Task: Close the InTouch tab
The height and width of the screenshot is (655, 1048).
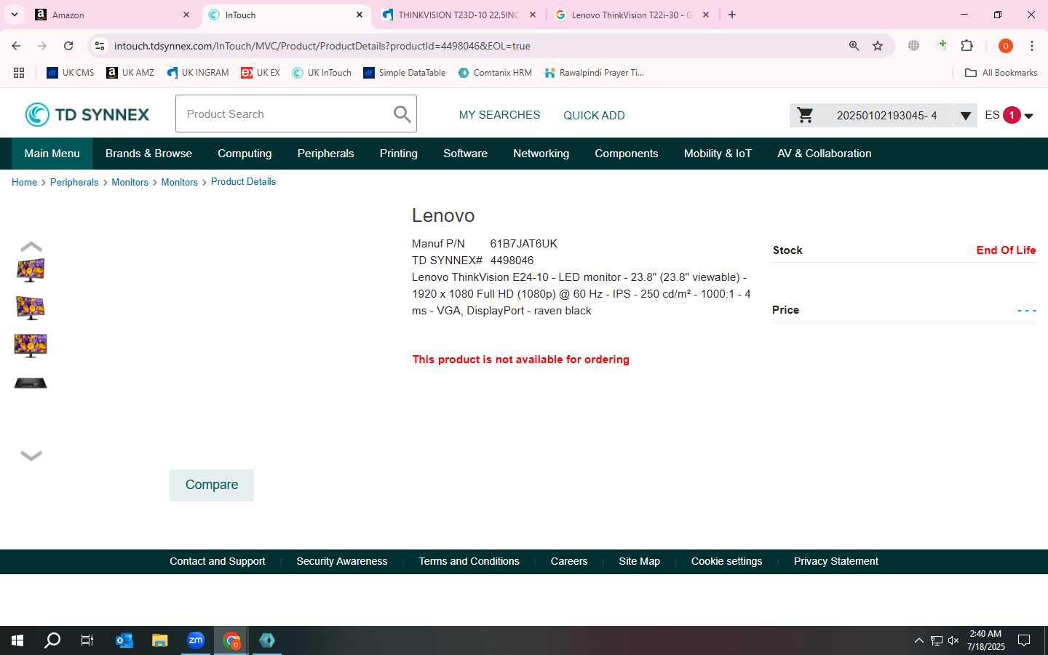Action: pyautogui.click(x=360, y=15)
